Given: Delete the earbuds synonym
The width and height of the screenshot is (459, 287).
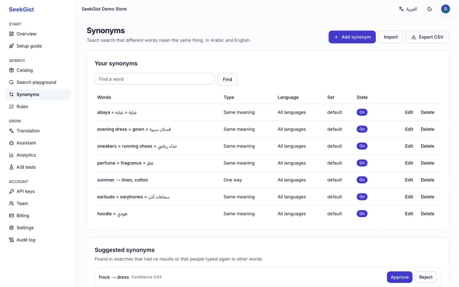Looking at the screenshot, I should (427, 196).
